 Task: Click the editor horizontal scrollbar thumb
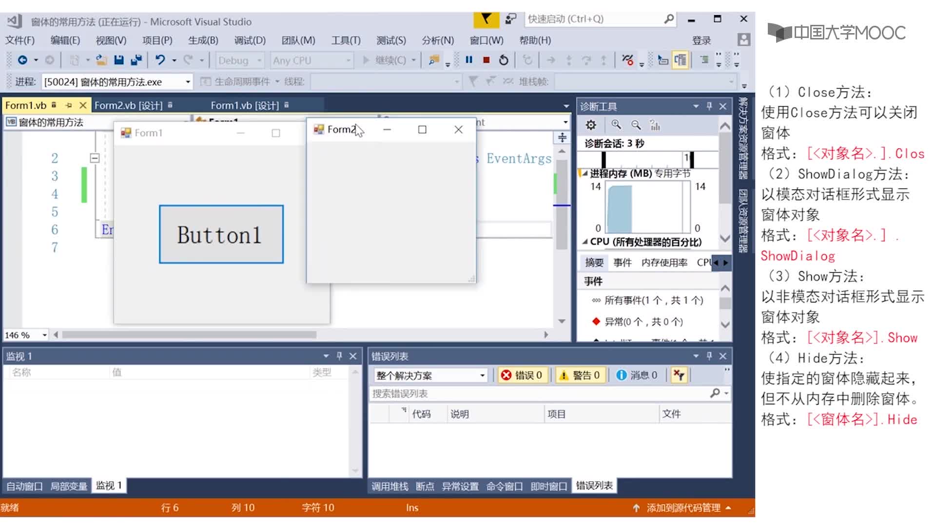189,335
